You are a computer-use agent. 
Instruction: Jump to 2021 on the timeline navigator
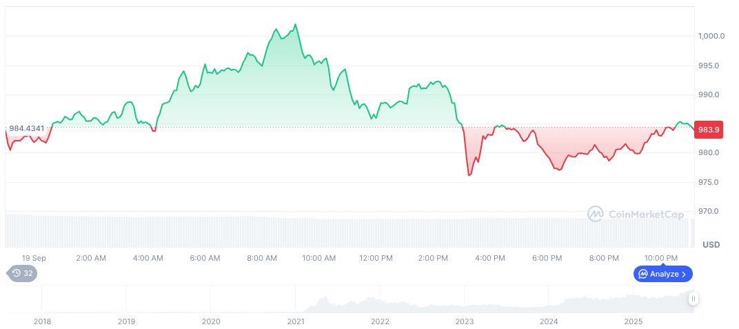pyautogui.click(x=296, y=321)
